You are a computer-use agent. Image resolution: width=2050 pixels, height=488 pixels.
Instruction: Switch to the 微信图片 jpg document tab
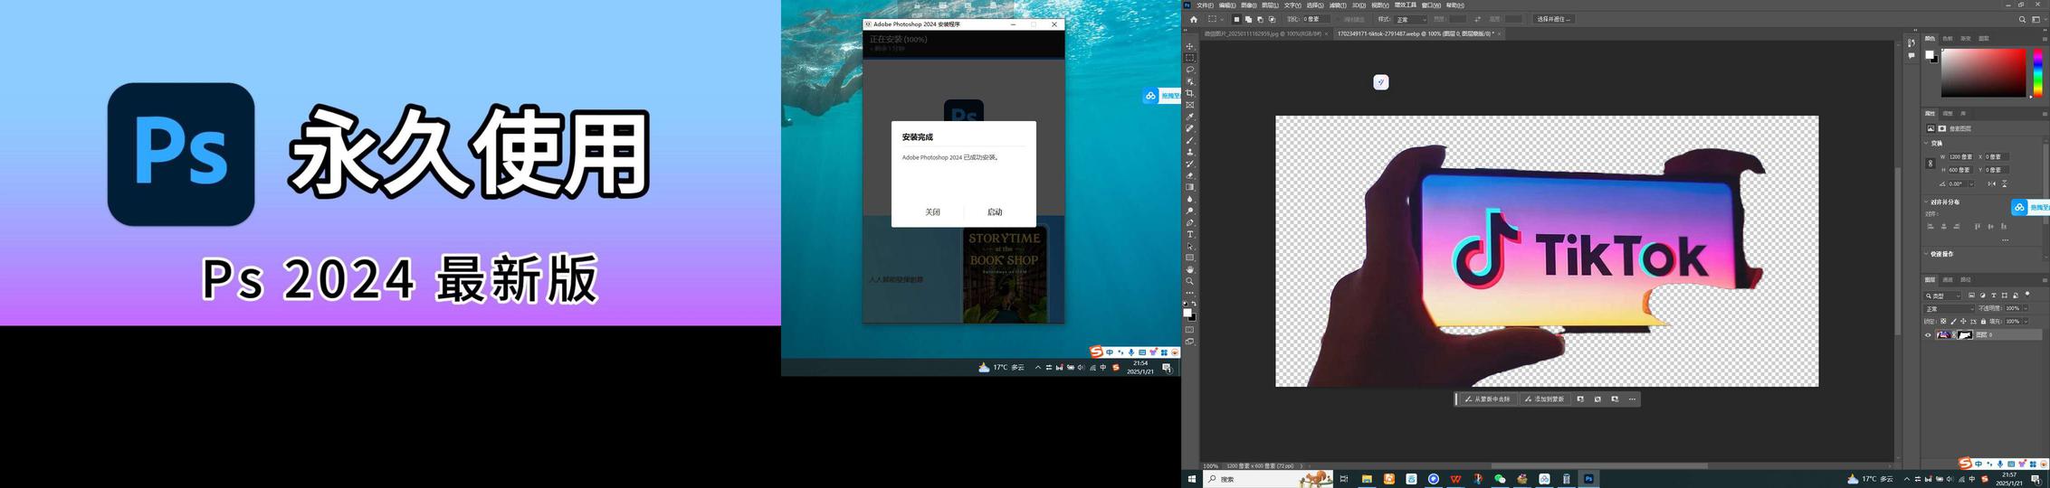pos(1263,33)
